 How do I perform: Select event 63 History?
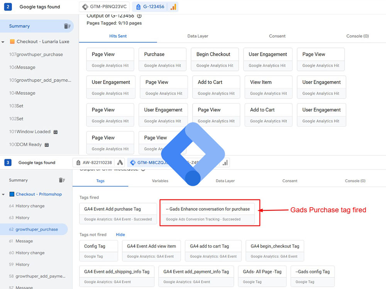pyautogui.click(x=19, y=218)
